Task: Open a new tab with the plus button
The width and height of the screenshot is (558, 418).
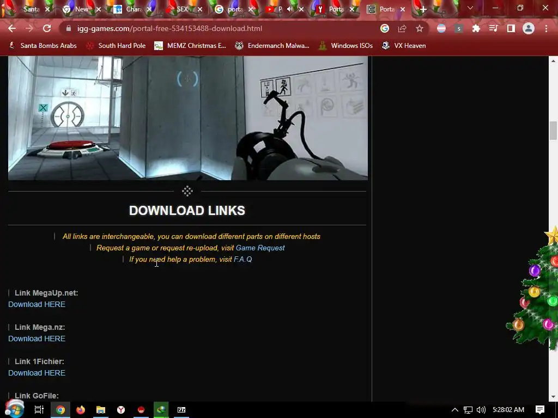Action: (x=423, y=9)
